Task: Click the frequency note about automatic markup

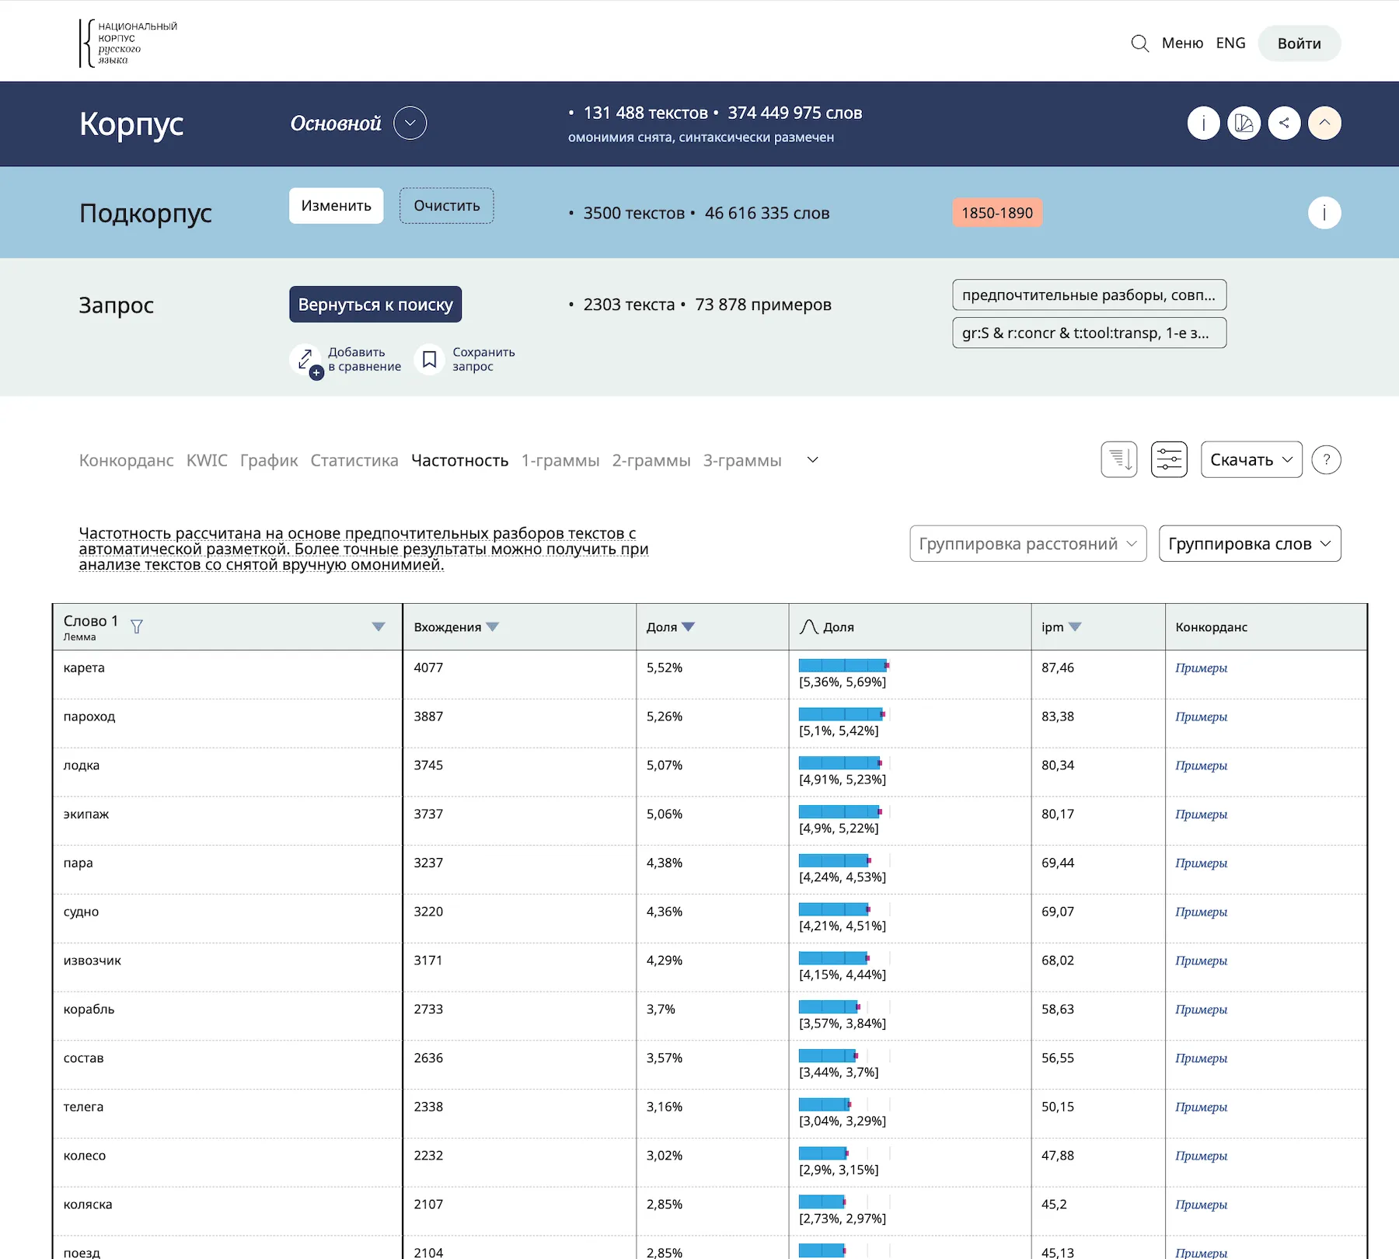Action: click(x=364, y=549)
